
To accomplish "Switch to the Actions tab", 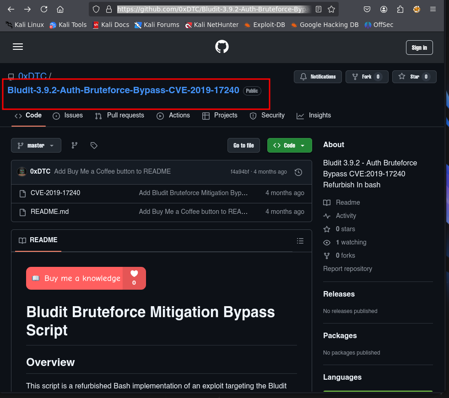I will pyautogui.click(x=173, y=116).
